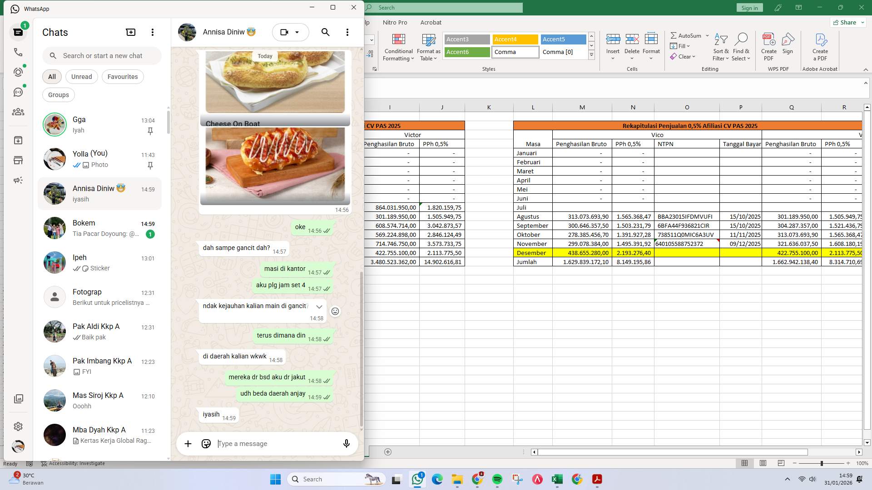Open the sticker picker in the message bar
The width and height of the screenshot is (872, 490).
click(206, 444)
